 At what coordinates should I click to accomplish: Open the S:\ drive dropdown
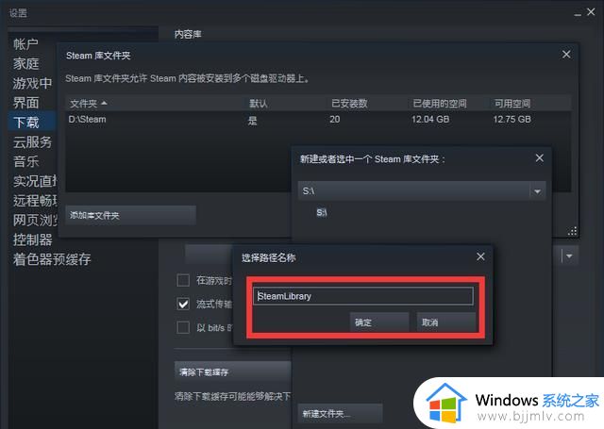point(537,191)
